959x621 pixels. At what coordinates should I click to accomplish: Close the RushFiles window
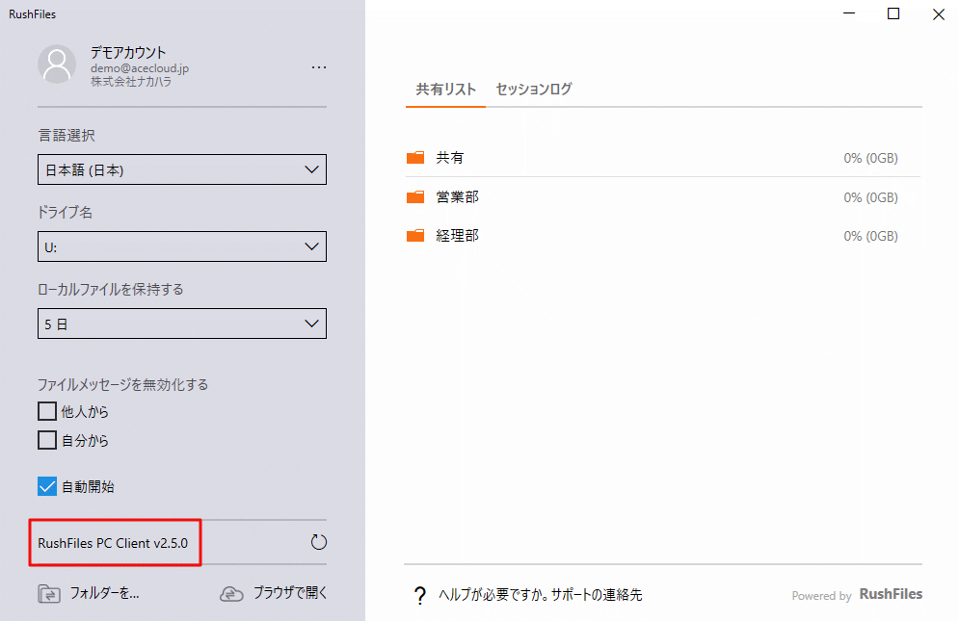coord(938,13)
